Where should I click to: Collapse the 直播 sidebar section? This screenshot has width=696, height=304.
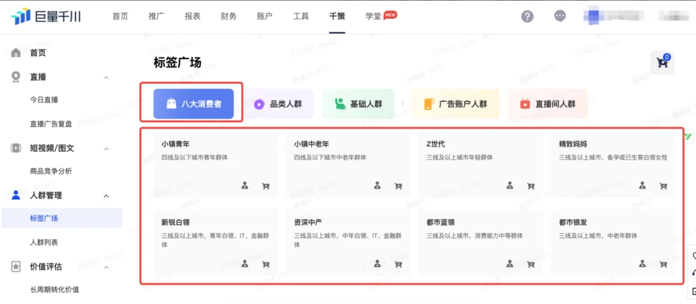point(106,77)
